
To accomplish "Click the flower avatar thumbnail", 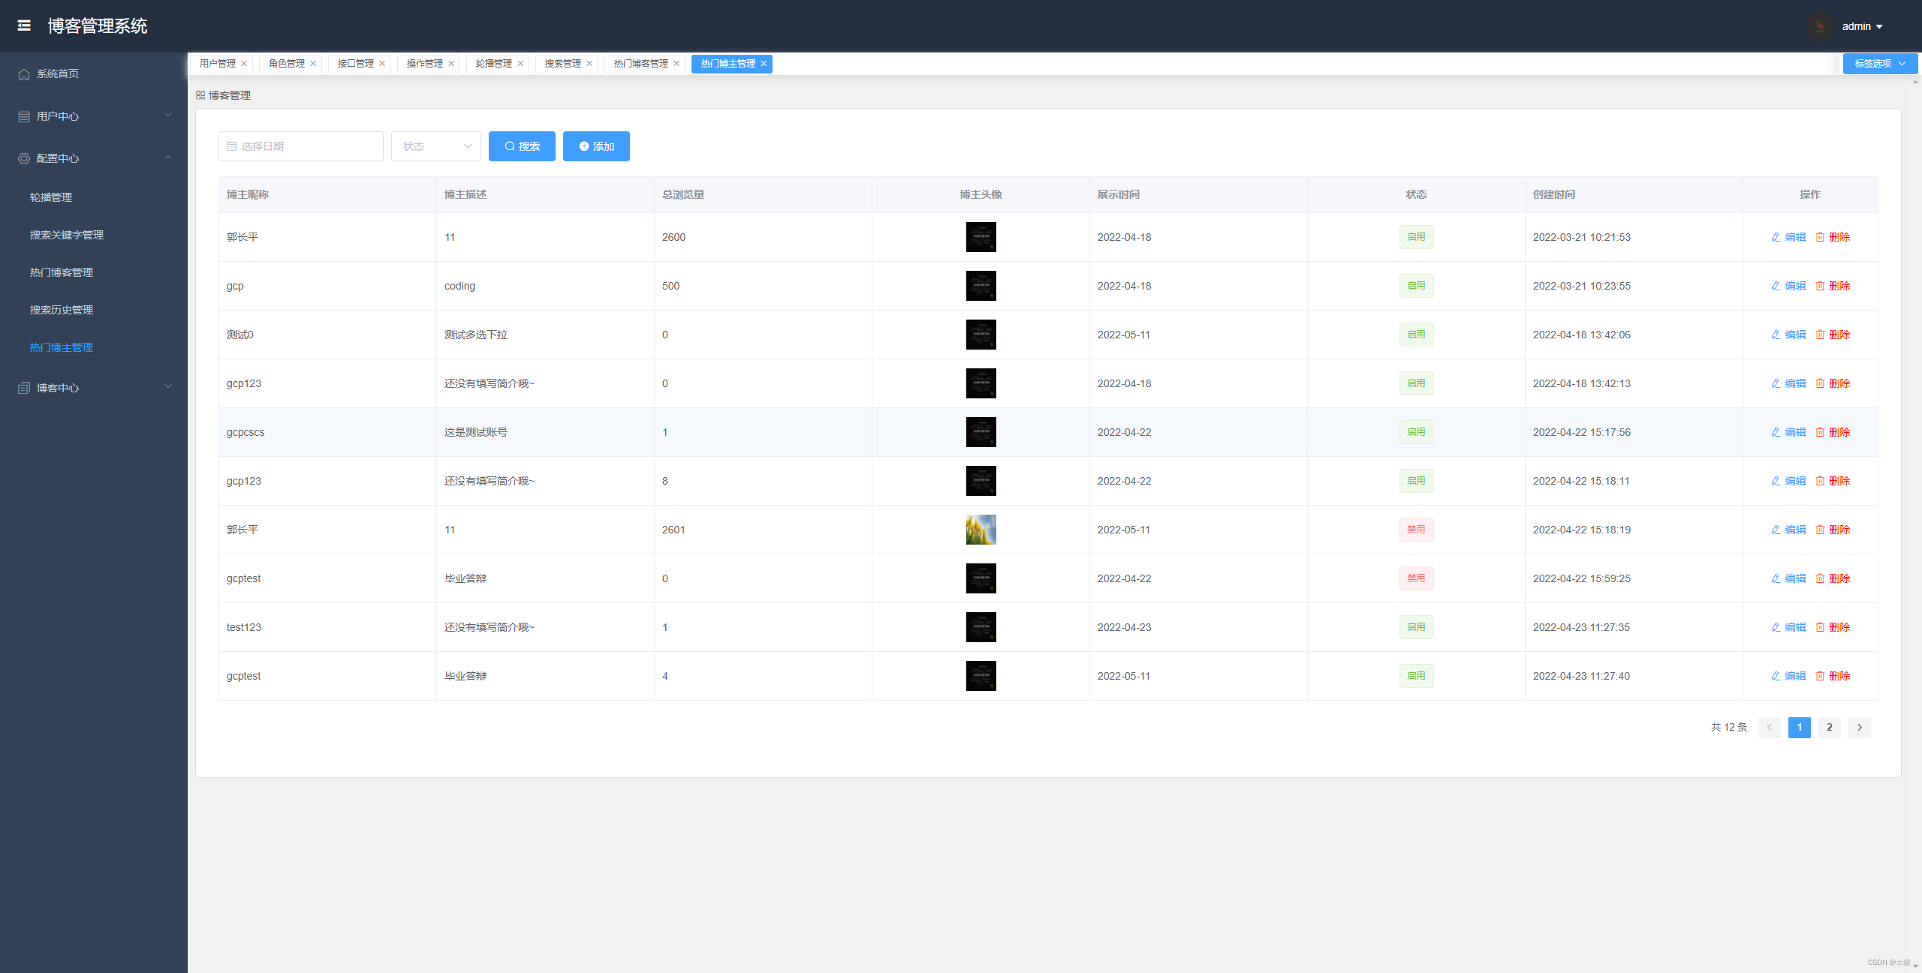I will 981,530.
